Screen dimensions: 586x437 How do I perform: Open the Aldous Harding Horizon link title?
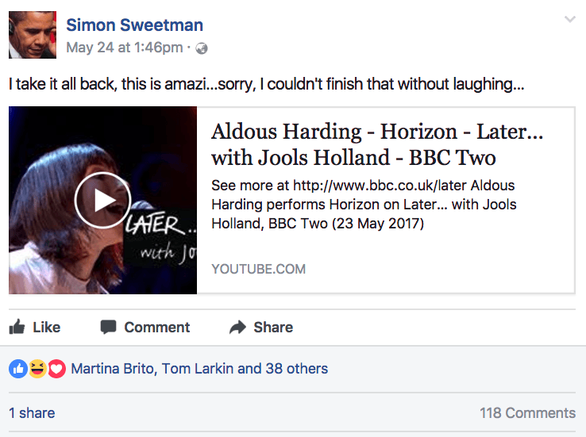pos(377,144)
